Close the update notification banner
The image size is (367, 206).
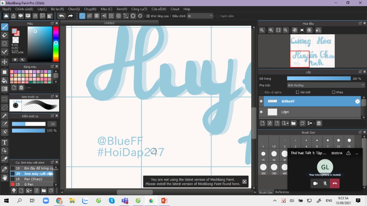pos(244,181)
